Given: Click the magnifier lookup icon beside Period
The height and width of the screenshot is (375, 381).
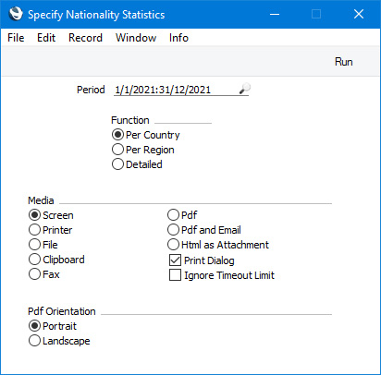Looking at the screenshot, I should click(x=245, y=89).
